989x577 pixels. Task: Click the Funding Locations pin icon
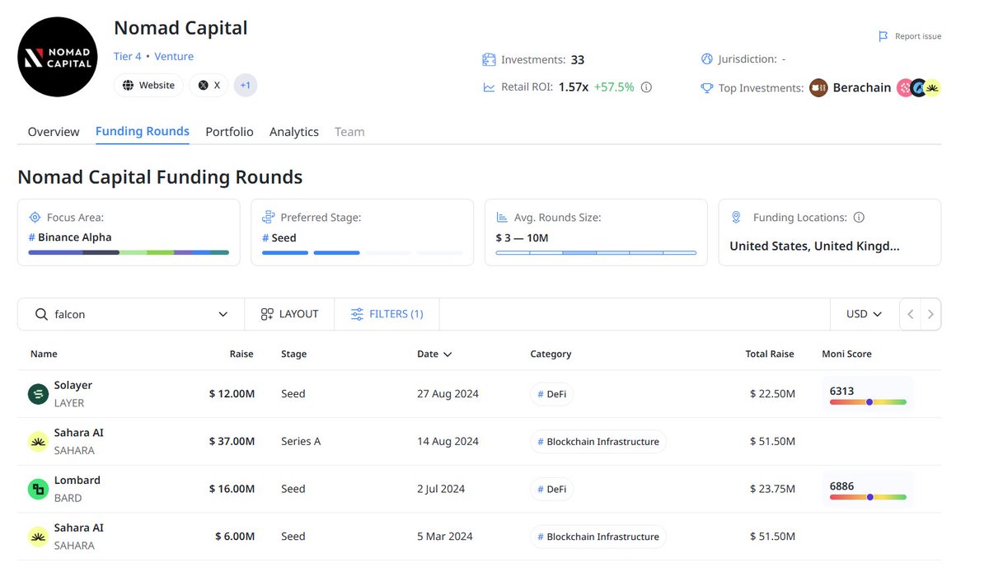(x=736, y=218)
